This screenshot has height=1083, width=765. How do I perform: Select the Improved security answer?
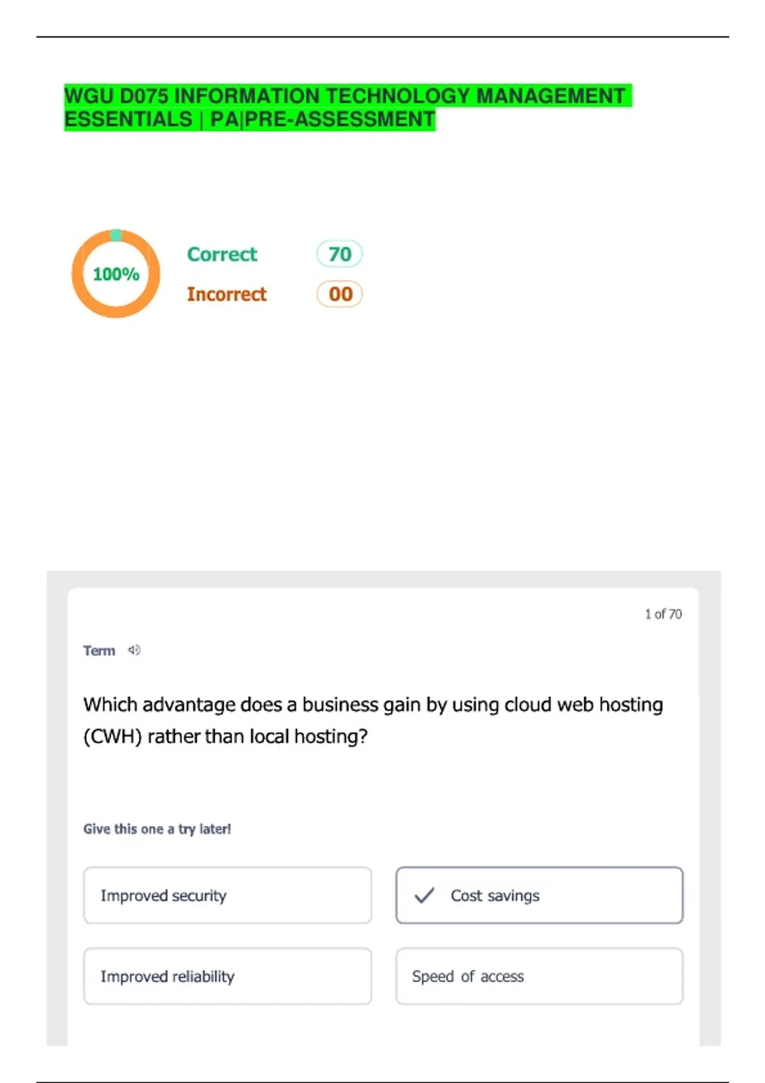coord(227,895)
